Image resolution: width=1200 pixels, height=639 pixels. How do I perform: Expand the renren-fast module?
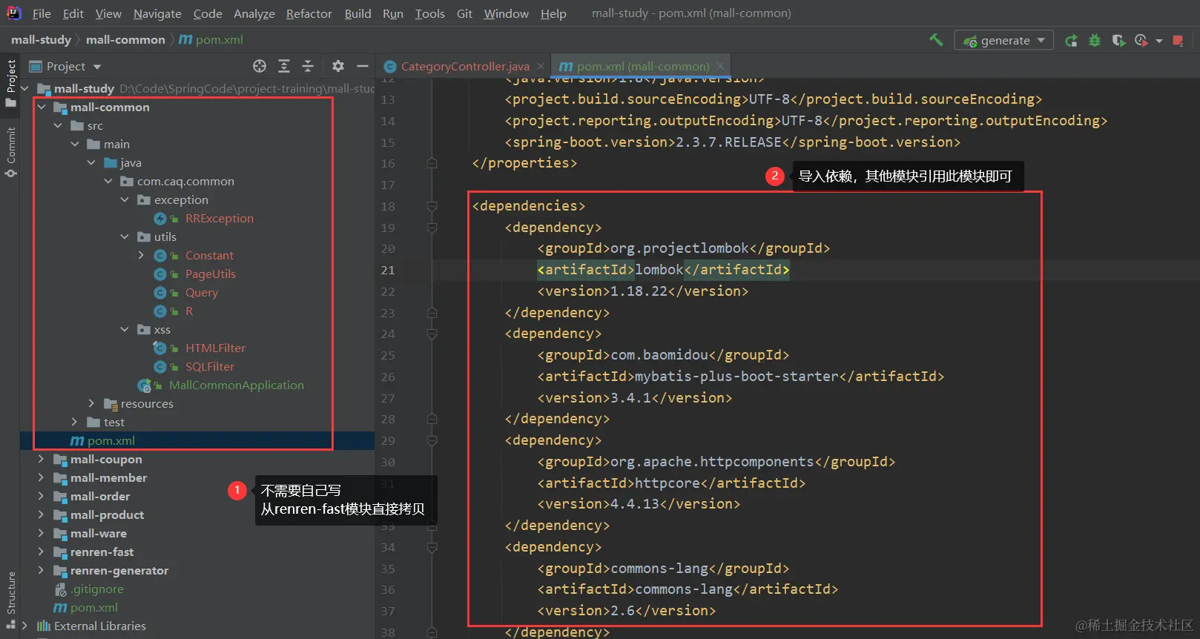click(x=42, y=552)
